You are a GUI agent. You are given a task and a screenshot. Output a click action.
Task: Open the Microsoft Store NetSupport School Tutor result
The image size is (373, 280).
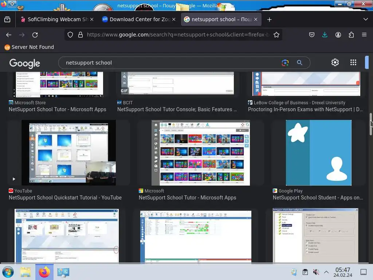pos(57,109)
